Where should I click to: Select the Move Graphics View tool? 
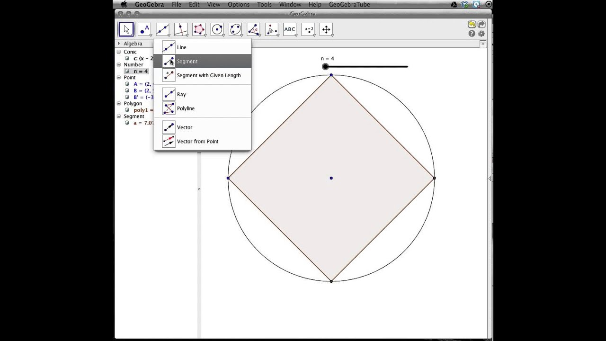(326, 29)
